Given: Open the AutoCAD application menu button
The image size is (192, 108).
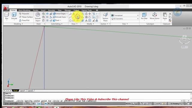Looking at the screenshot, I should click(6, 8).
